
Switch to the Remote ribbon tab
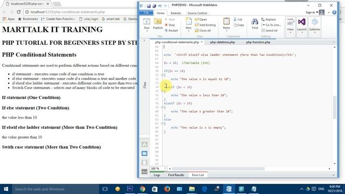pyautogui.click(x=176, y=13)
